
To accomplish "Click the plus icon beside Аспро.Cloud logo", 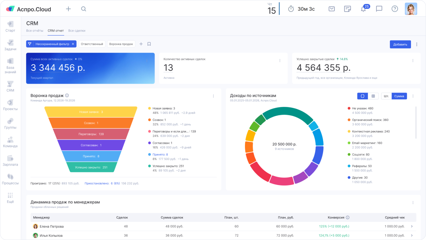I will pyautogui.click(x=68, y=9).
